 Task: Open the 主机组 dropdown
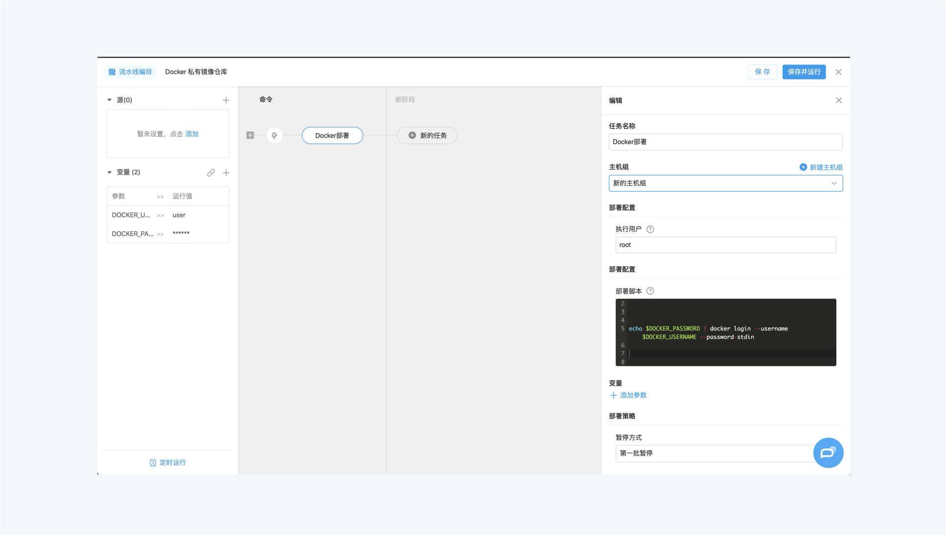[725, 183]
